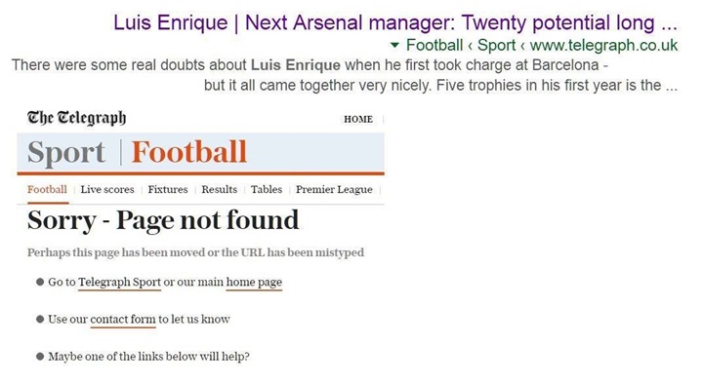Viewport: 703px width, 383px height.
Task: Select the Premier League tab
Action: [x=334, y=190]
